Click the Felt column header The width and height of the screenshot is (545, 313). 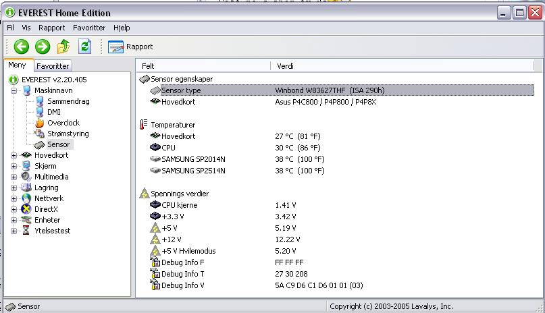204,66
